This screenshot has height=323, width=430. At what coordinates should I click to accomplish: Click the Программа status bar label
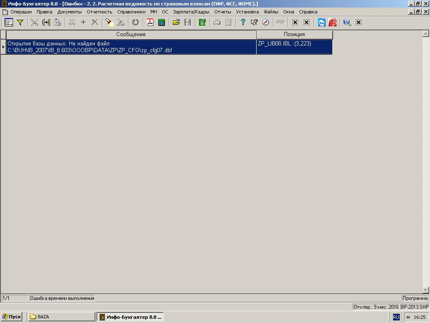tap(415, 298)
